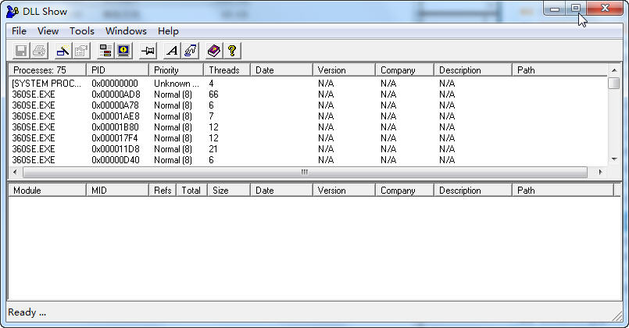Click the help book toolbar icon

214,51
